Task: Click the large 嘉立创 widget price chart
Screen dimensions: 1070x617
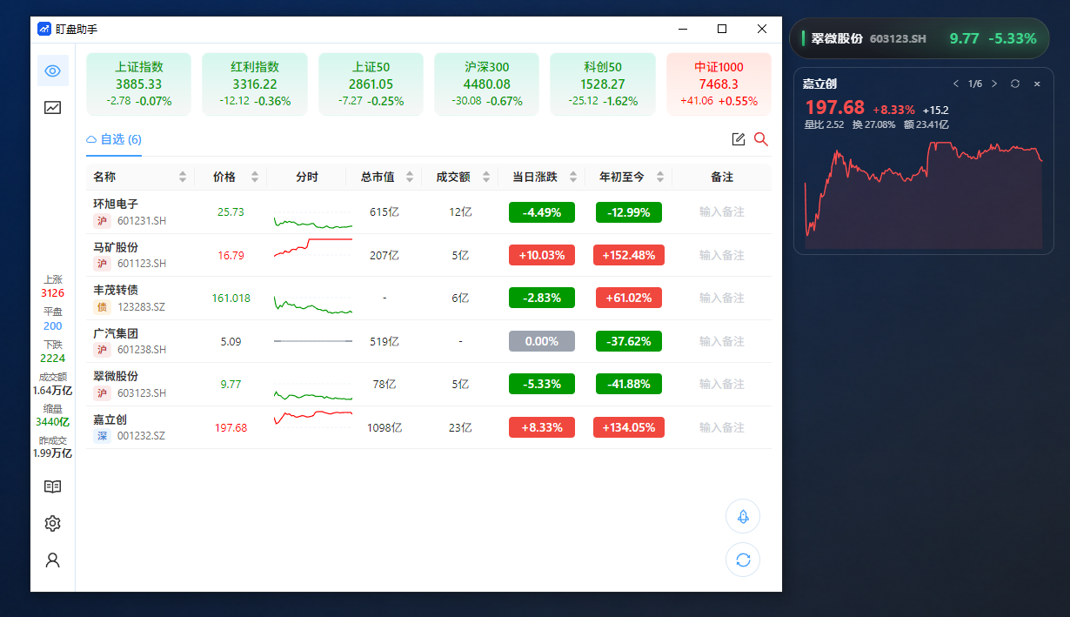Action: tap(924, 193)
